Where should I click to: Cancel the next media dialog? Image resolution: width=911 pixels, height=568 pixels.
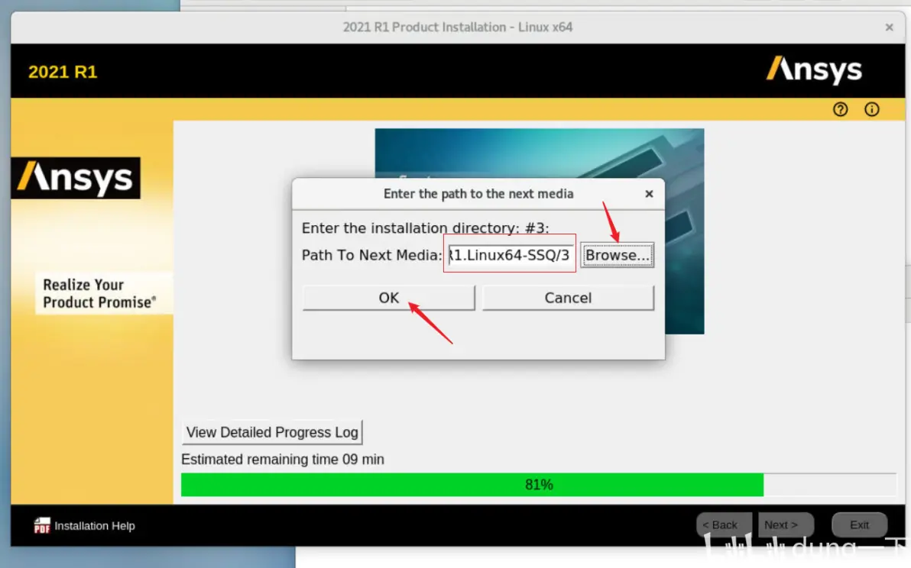568,298
